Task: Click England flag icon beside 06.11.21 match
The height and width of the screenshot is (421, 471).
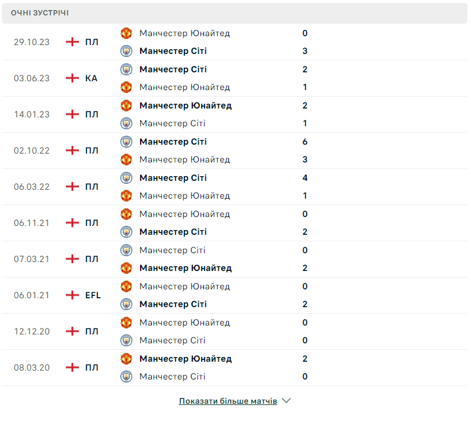Action: click(72, 223)
